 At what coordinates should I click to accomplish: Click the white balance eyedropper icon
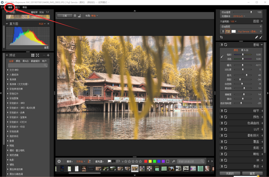pos(222,56)
